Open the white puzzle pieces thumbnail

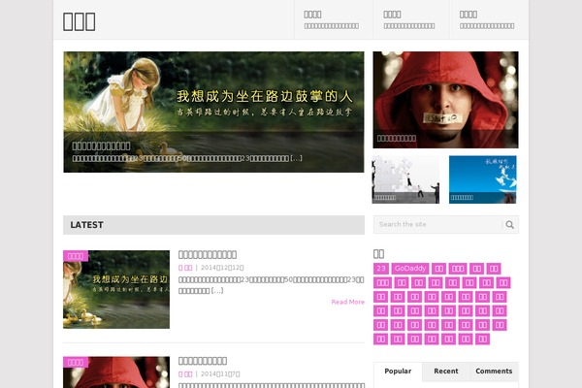pos(405,179)
